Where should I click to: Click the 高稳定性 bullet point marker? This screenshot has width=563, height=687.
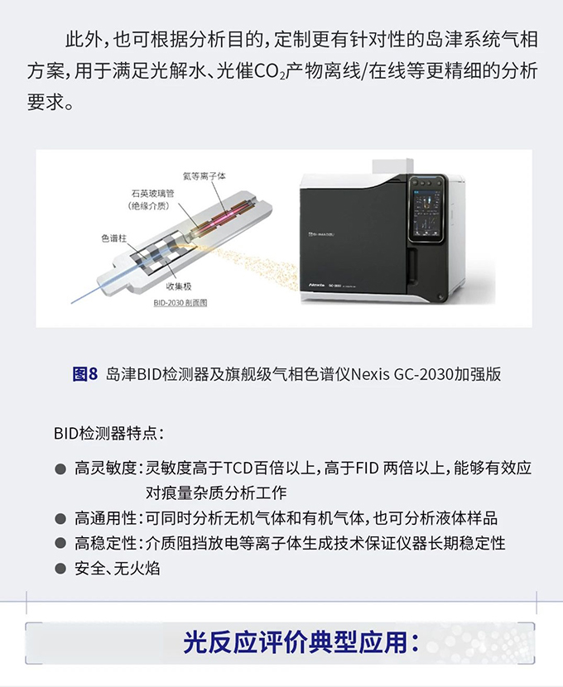(x=60, y=544)
